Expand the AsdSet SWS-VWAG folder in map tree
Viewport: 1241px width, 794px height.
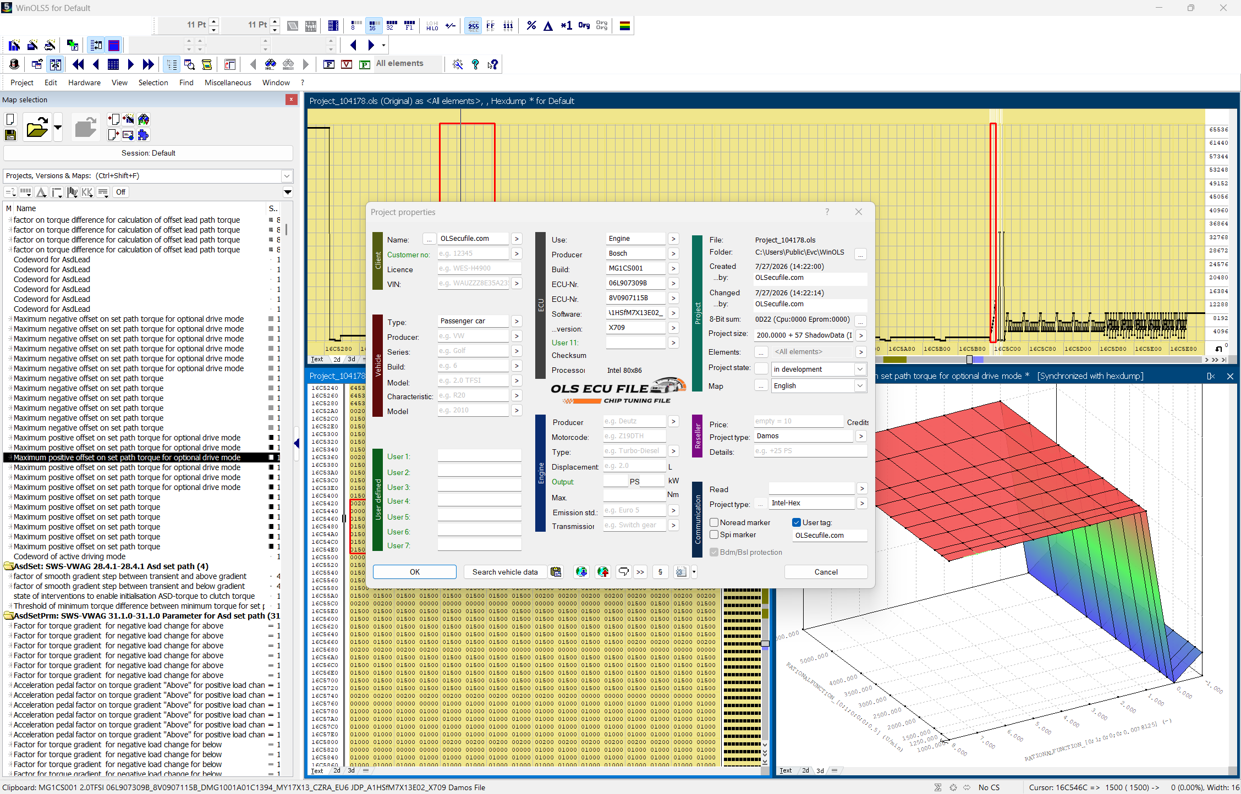[x=9, y=566]
